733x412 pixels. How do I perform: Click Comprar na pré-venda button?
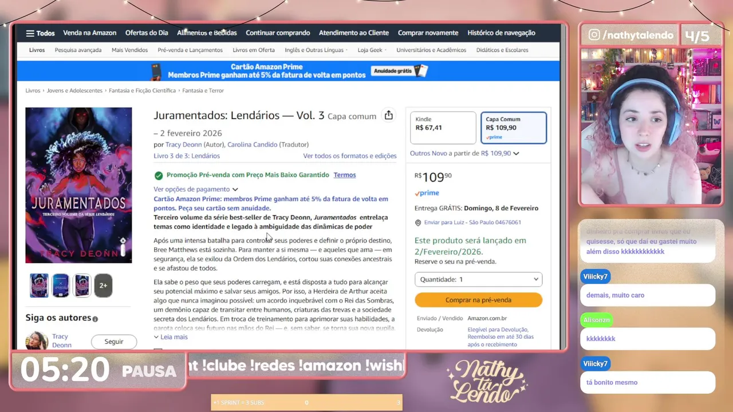pos(478,300)
